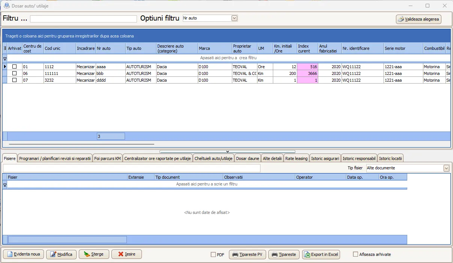Sort by Cod unic column header
453x263 pixels.
point(60,48)
